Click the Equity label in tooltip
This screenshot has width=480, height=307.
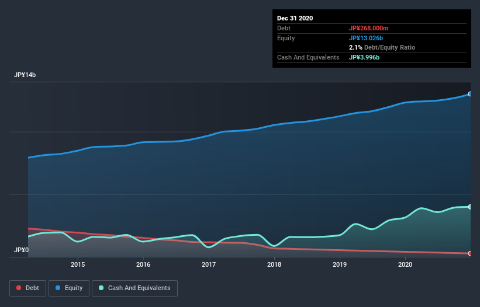pyautogui.click(x=286, y=38)
